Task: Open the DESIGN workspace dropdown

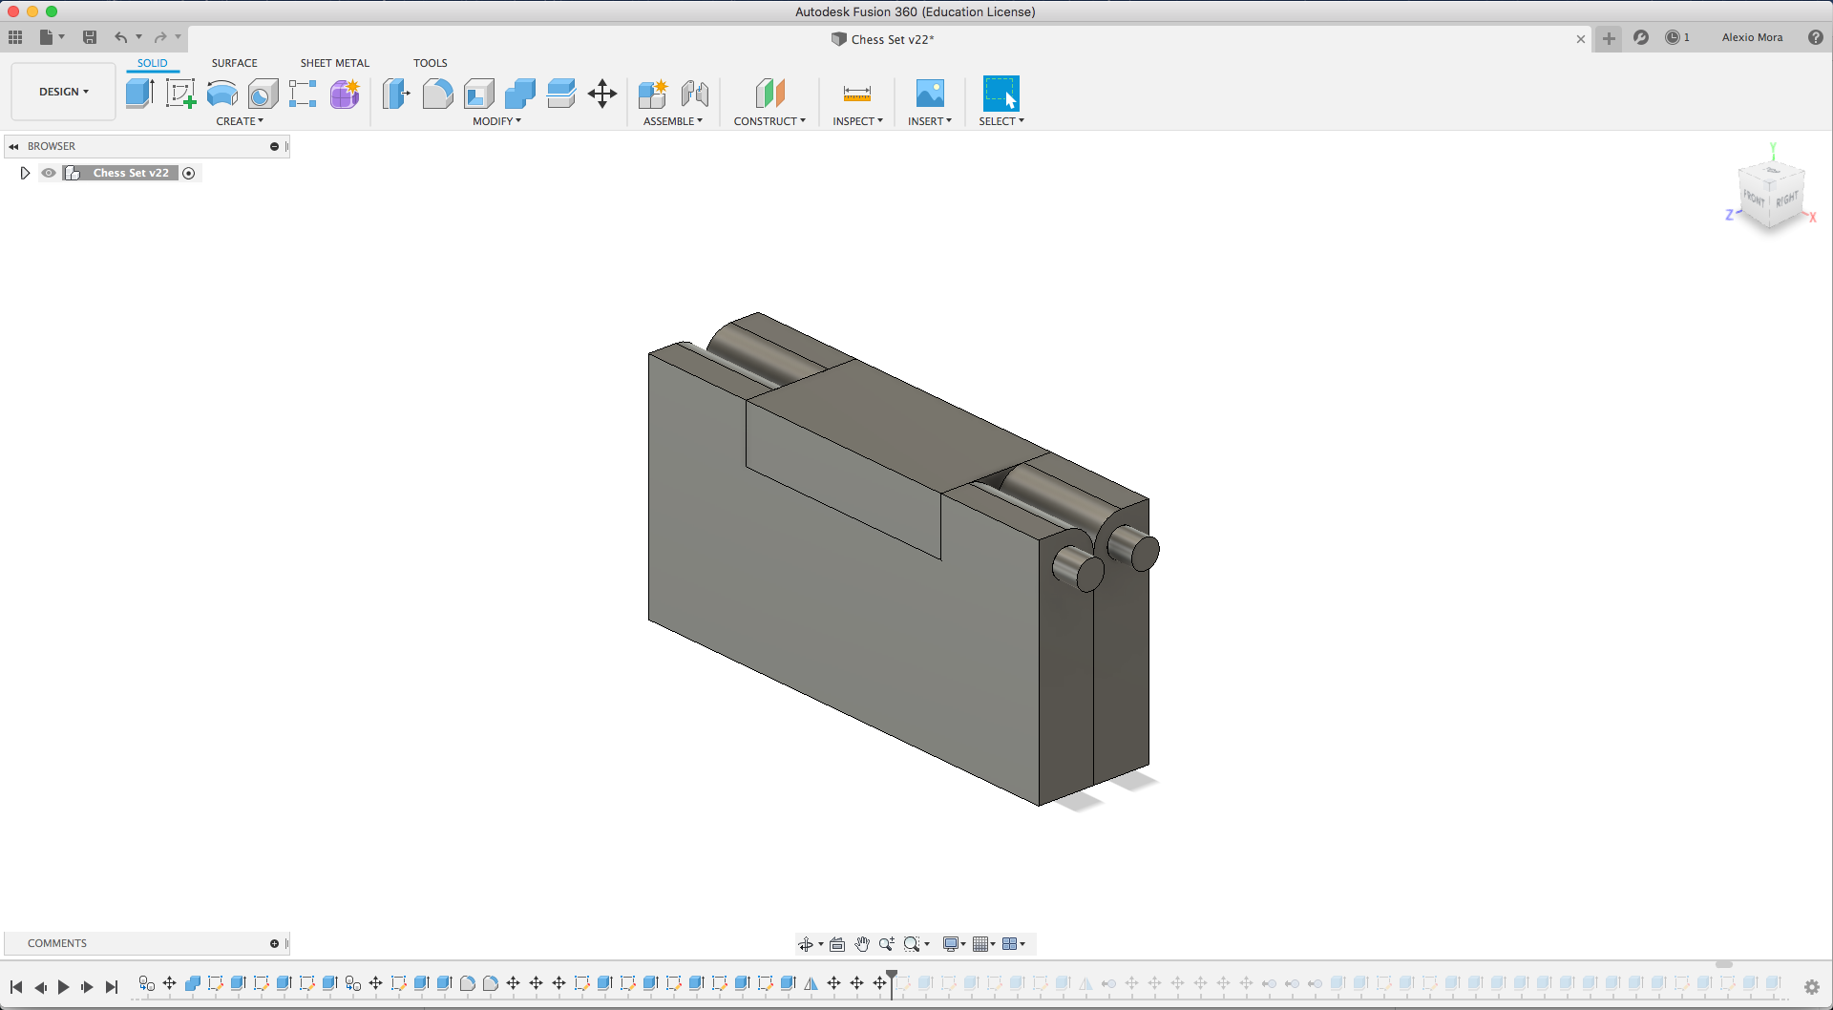Action: click(64, 92)
